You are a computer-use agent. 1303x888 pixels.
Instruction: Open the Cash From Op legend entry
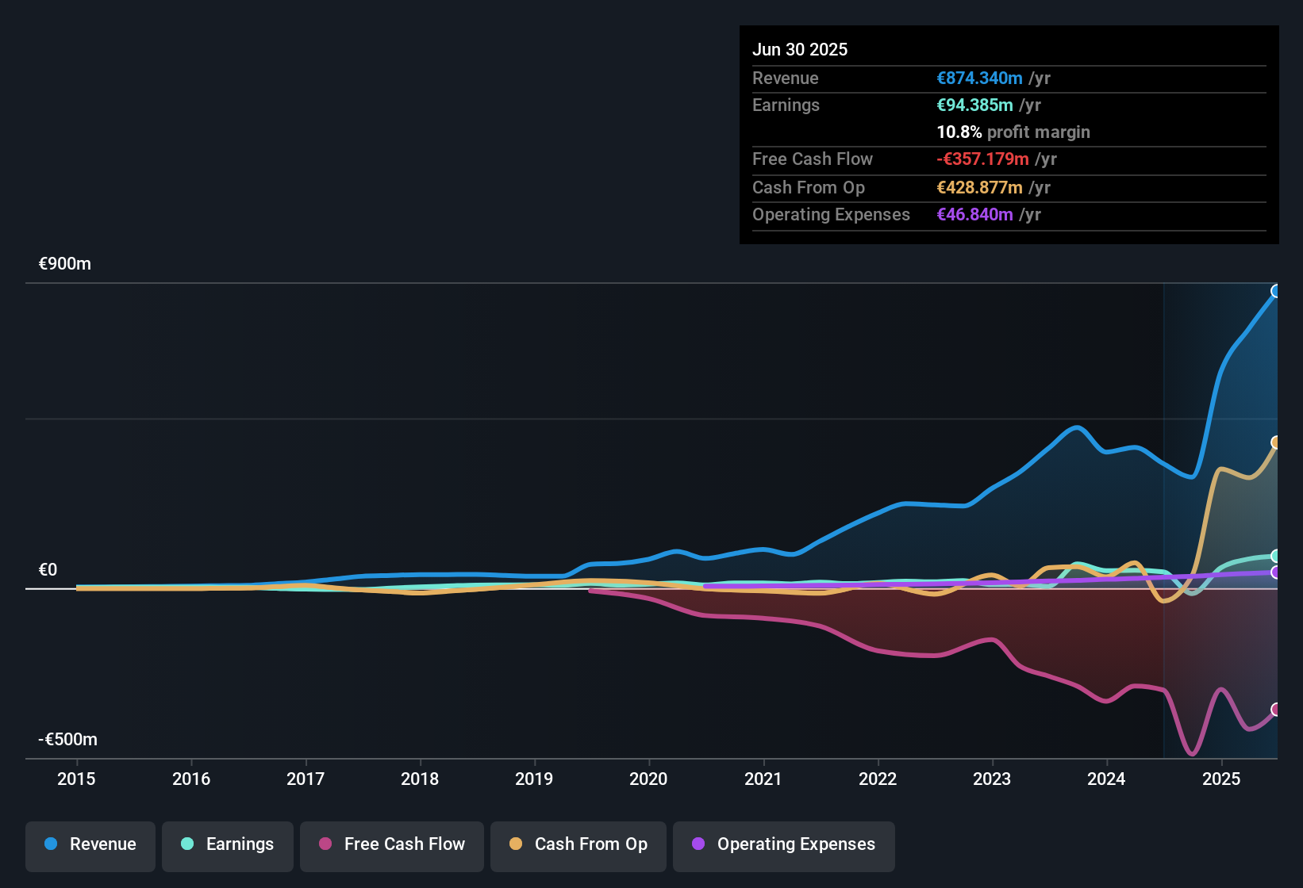[578, 844]
